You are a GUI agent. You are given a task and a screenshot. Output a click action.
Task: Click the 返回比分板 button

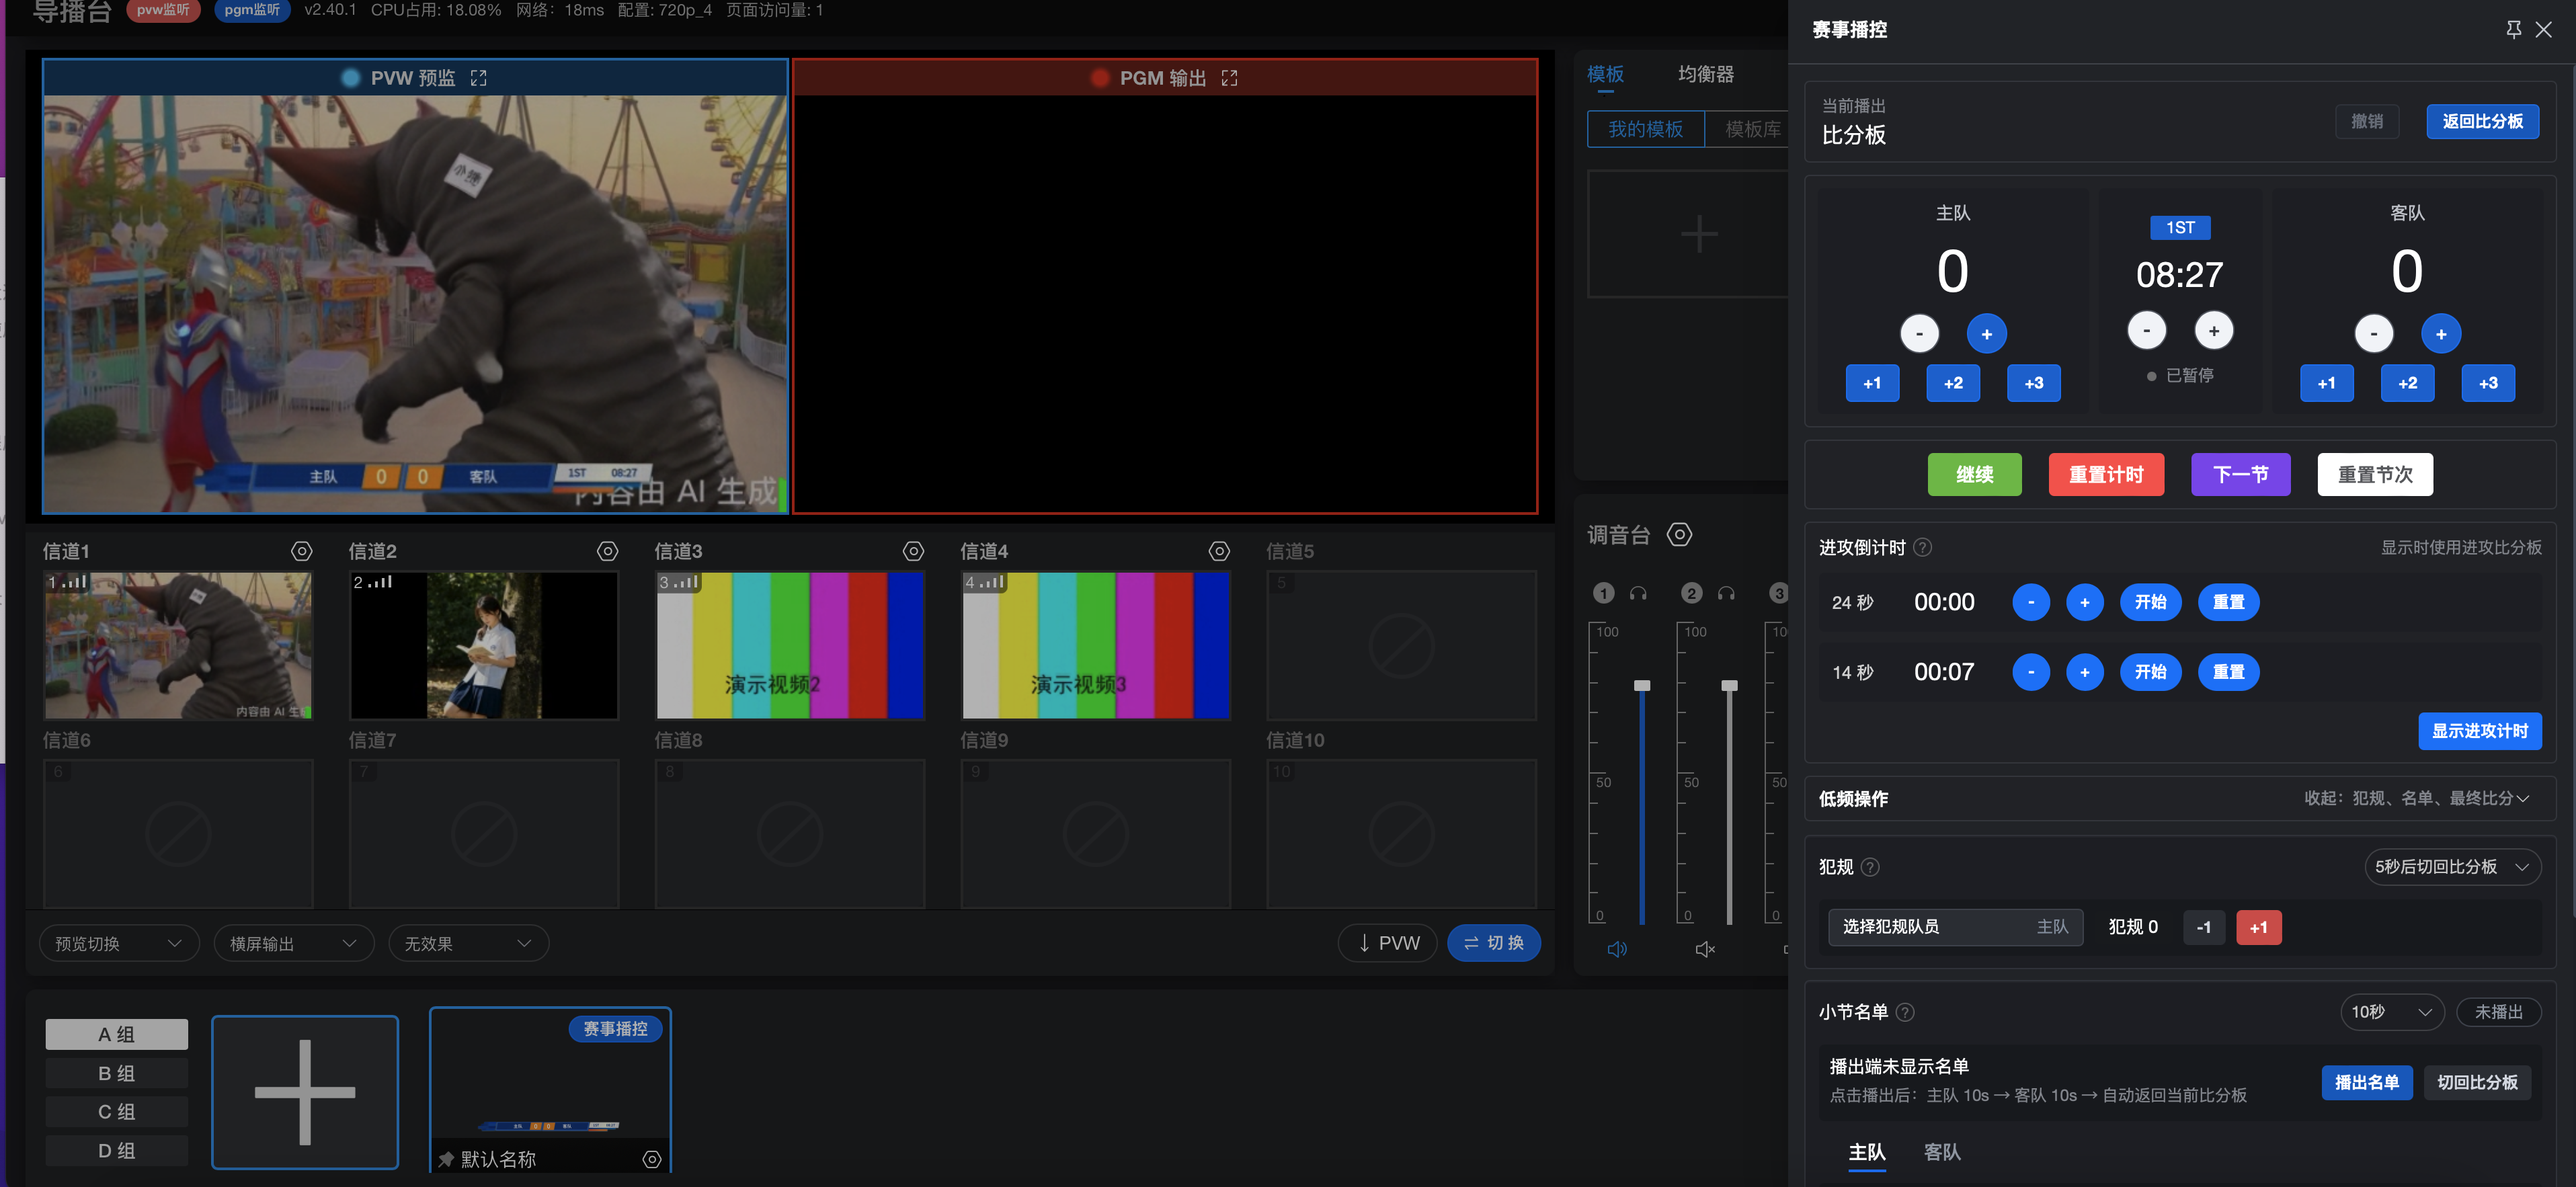tap(2482, 121)
